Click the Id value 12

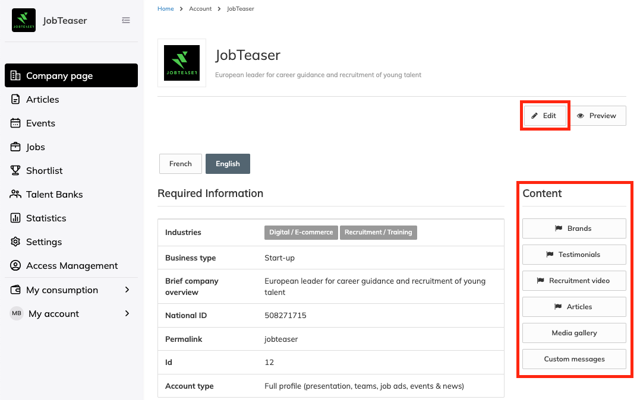coord(269,362)
